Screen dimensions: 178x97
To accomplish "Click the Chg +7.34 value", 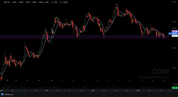I will (55, 2).
